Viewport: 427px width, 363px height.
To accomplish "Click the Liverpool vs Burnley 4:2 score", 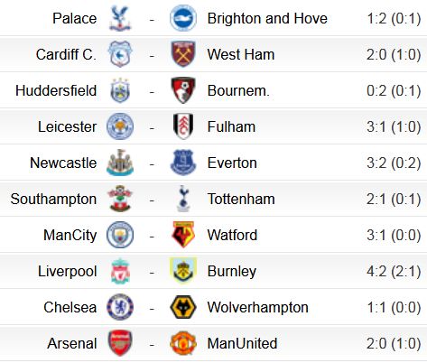I will click(x=394, y=272).
